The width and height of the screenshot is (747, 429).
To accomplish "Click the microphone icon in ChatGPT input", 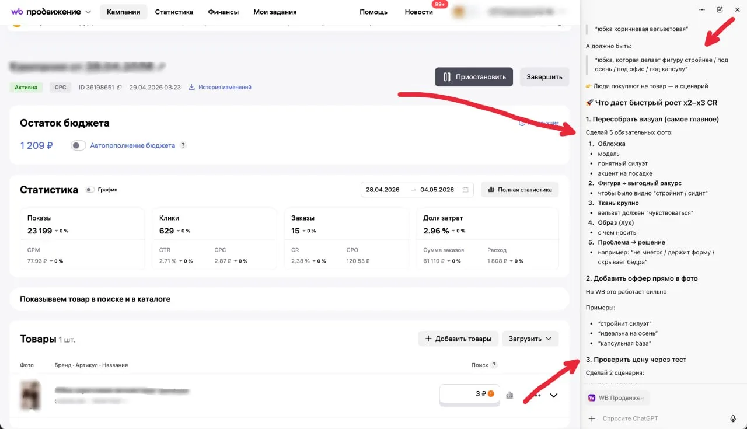I will click(x=733, y=418).
